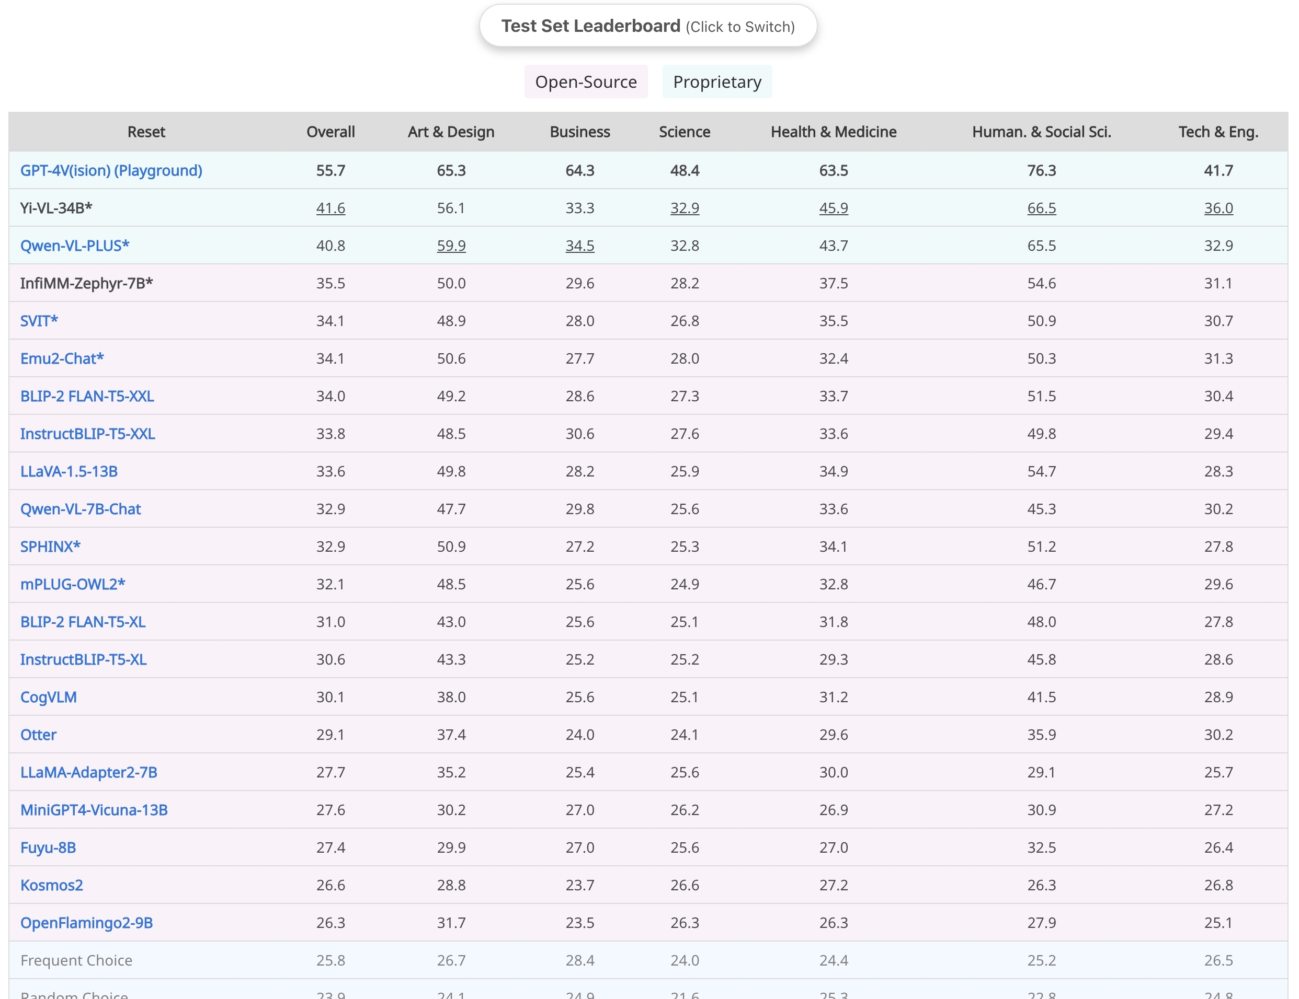Screen dimensions: 1299x999
Task: Sort by Science column header
Action: click(x=684, y=131)
